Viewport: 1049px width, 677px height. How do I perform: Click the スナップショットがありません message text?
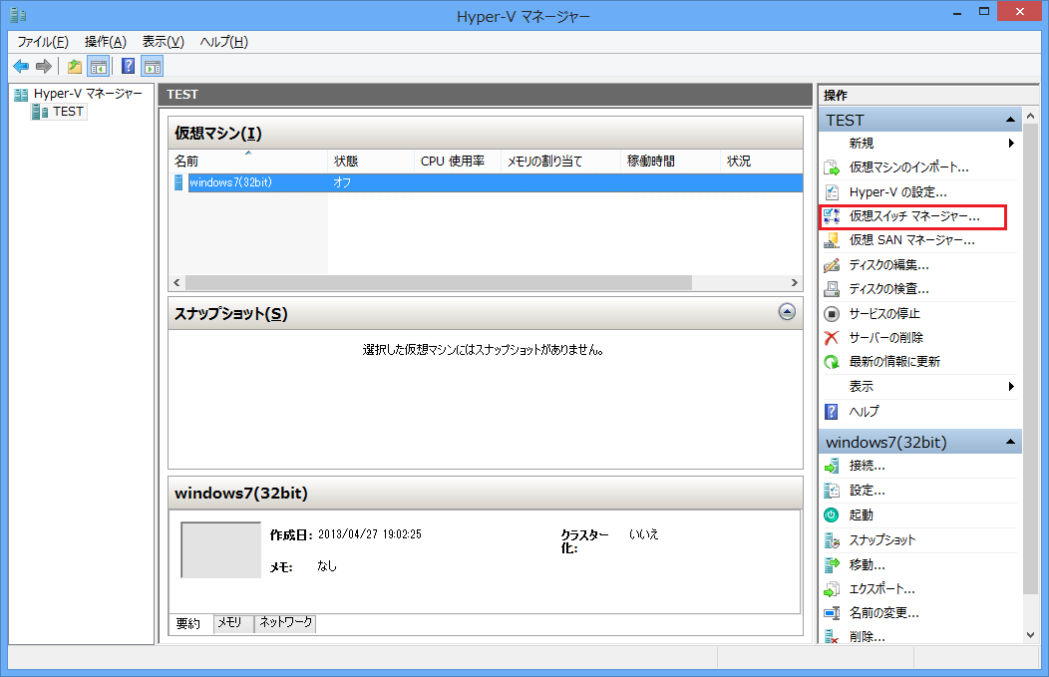click(483, 350)
